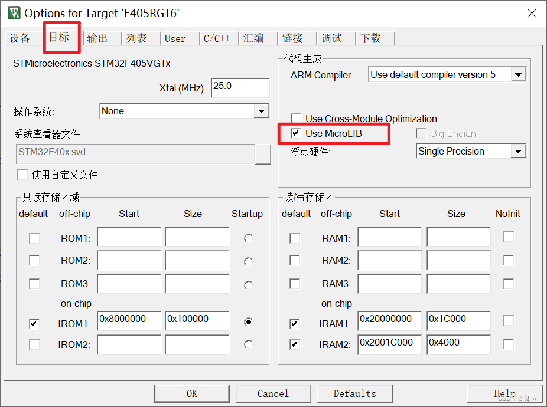Switch to the User tab
Image resolution: width=547 pixels, height=407 pixels.
pos(175,38)
